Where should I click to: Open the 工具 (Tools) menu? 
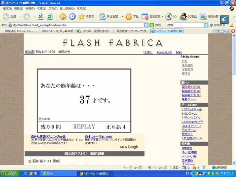[x=51, y=8]
